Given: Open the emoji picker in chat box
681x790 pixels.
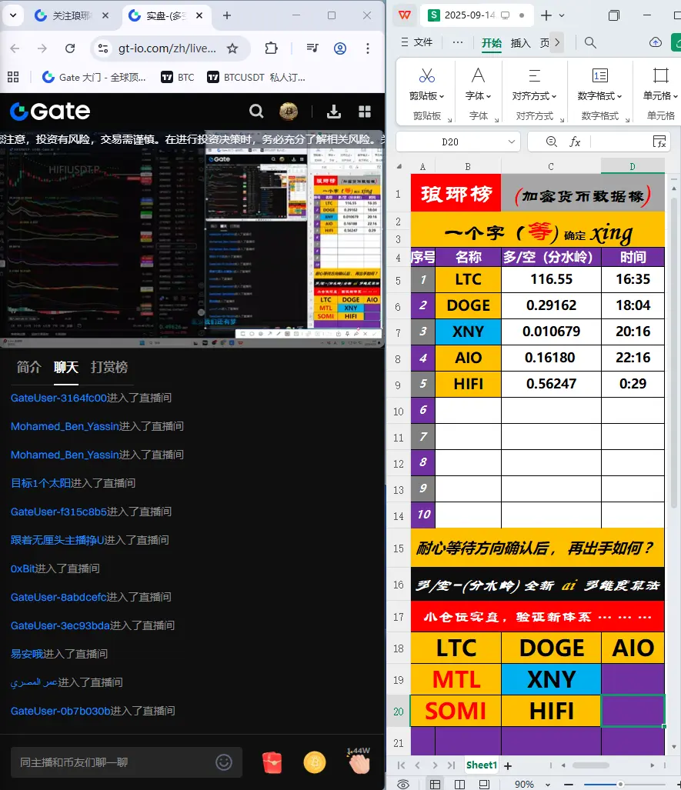Looking at the screenshot, I should tap(224, 762).
